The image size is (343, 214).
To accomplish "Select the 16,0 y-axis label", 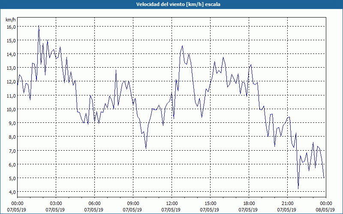I will click(11, 27).
